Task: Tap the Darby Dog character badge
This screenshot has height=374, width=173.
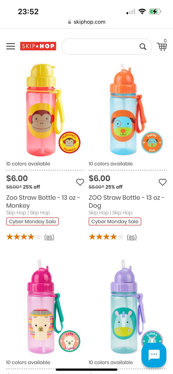Action: (x=152, y=142)
